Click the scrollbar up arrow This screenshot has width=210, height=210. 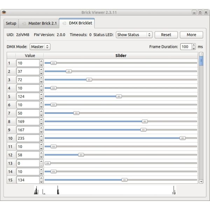point(201,54)
